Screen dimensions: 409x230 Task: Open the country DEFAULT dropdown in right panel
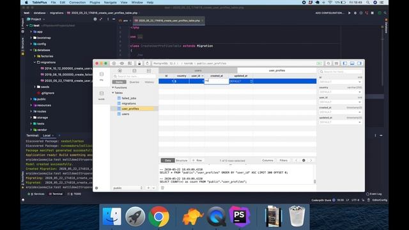click(341, 92)
